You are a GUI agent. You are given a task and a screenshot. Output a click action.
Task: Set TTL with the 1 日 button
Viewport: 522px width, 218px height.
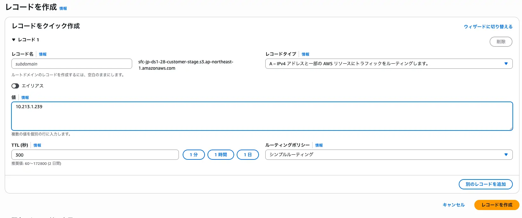coord(247,155)
